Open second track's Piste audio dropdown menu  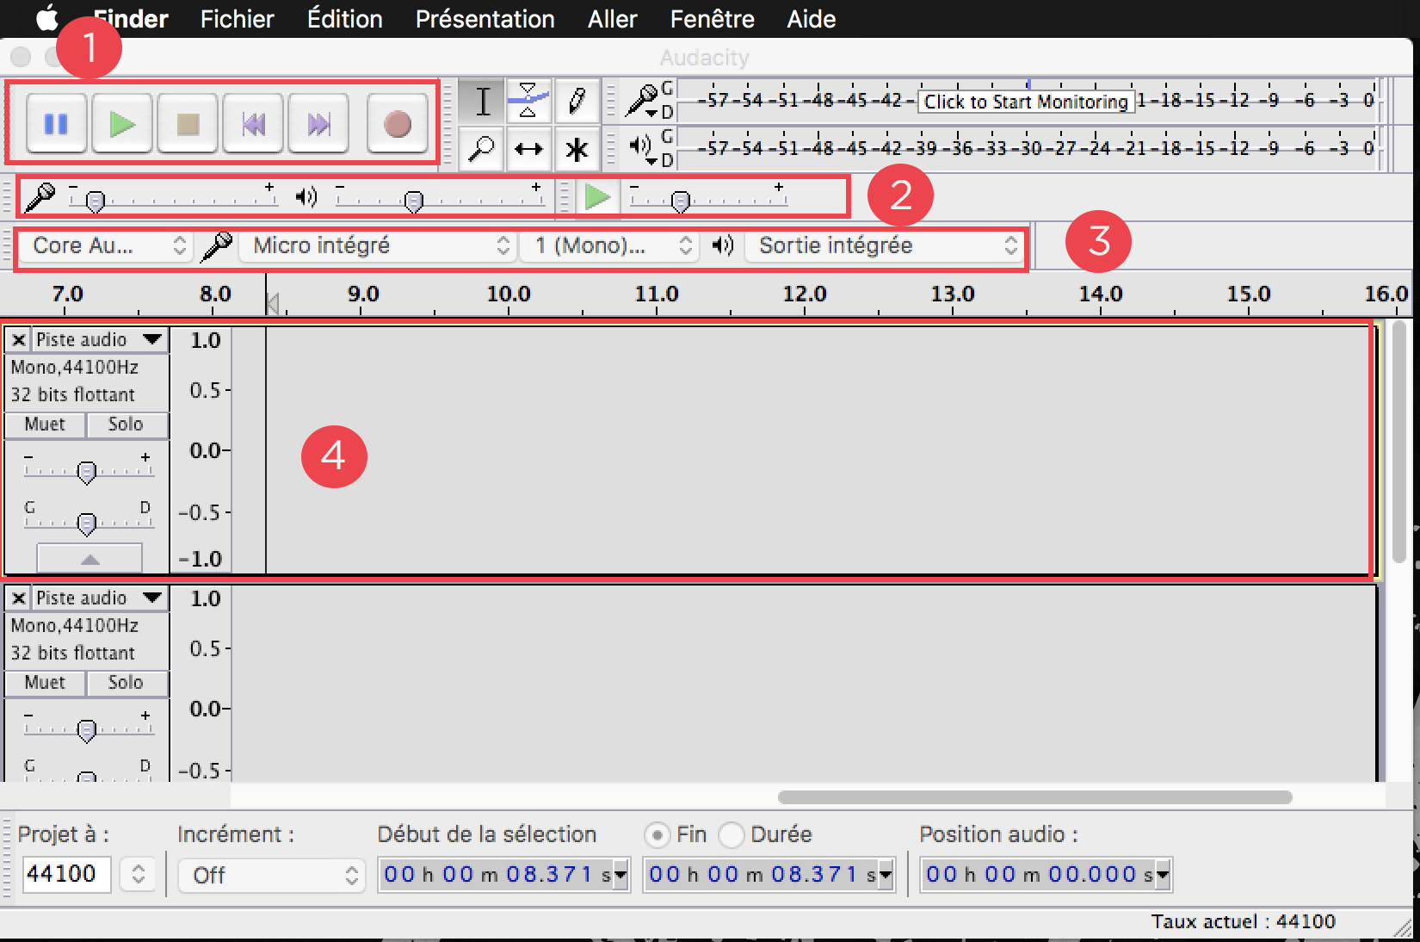[x=99, y=598]
